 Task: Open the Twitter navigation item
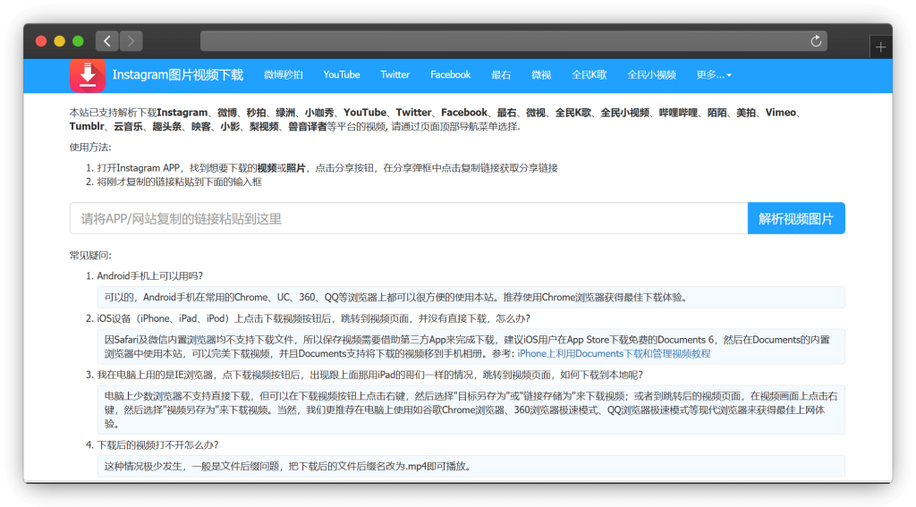point(394,75)
